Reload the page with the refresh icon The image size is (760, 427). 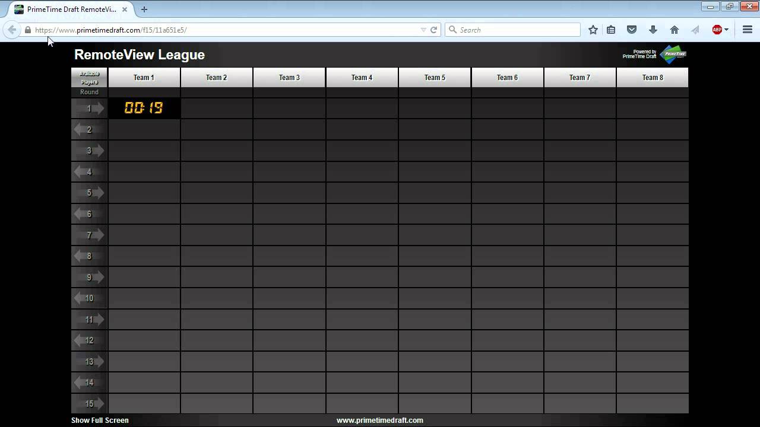[433, 30]
